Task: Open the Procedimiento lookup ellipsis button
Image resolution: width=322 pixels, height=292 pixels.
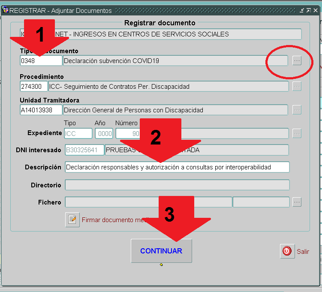Action: (x=297, y=87)
